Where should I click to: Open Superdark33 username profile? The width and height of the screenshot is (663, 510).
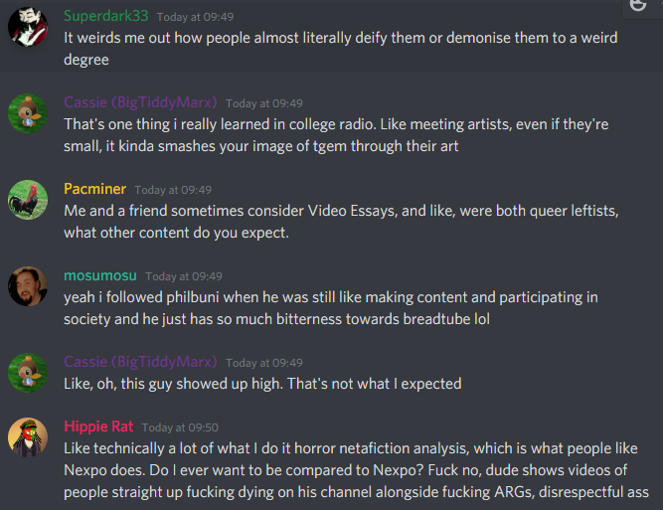(106, 16)
